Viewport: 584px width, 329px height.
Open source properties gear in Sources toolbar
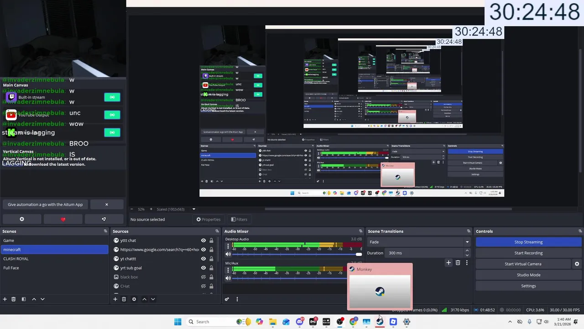134,299
